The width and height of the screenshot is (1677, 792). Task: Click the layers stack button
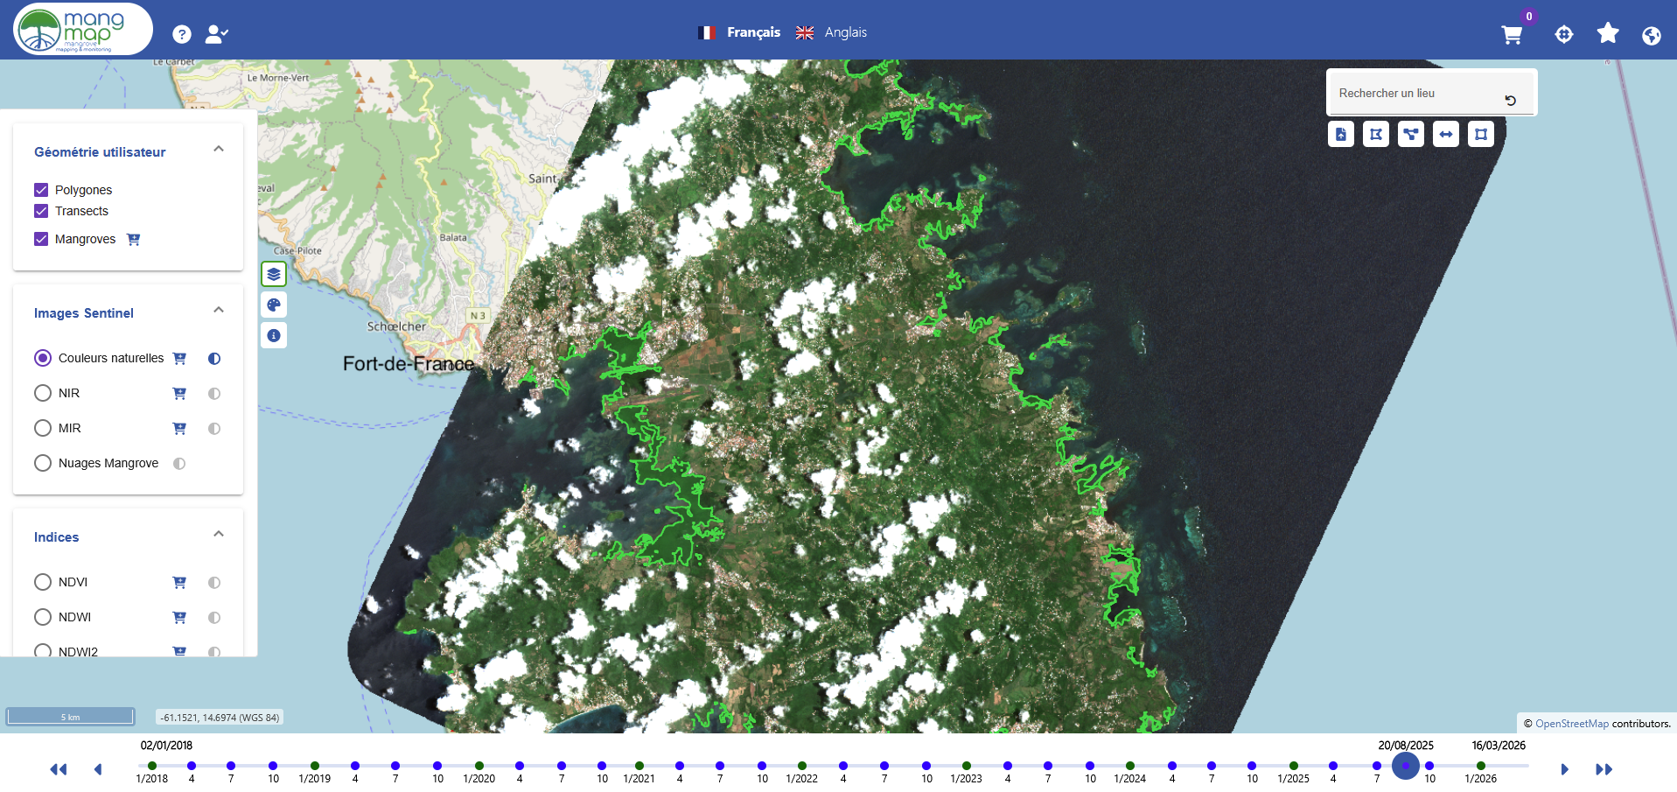(x=274, y=274)
